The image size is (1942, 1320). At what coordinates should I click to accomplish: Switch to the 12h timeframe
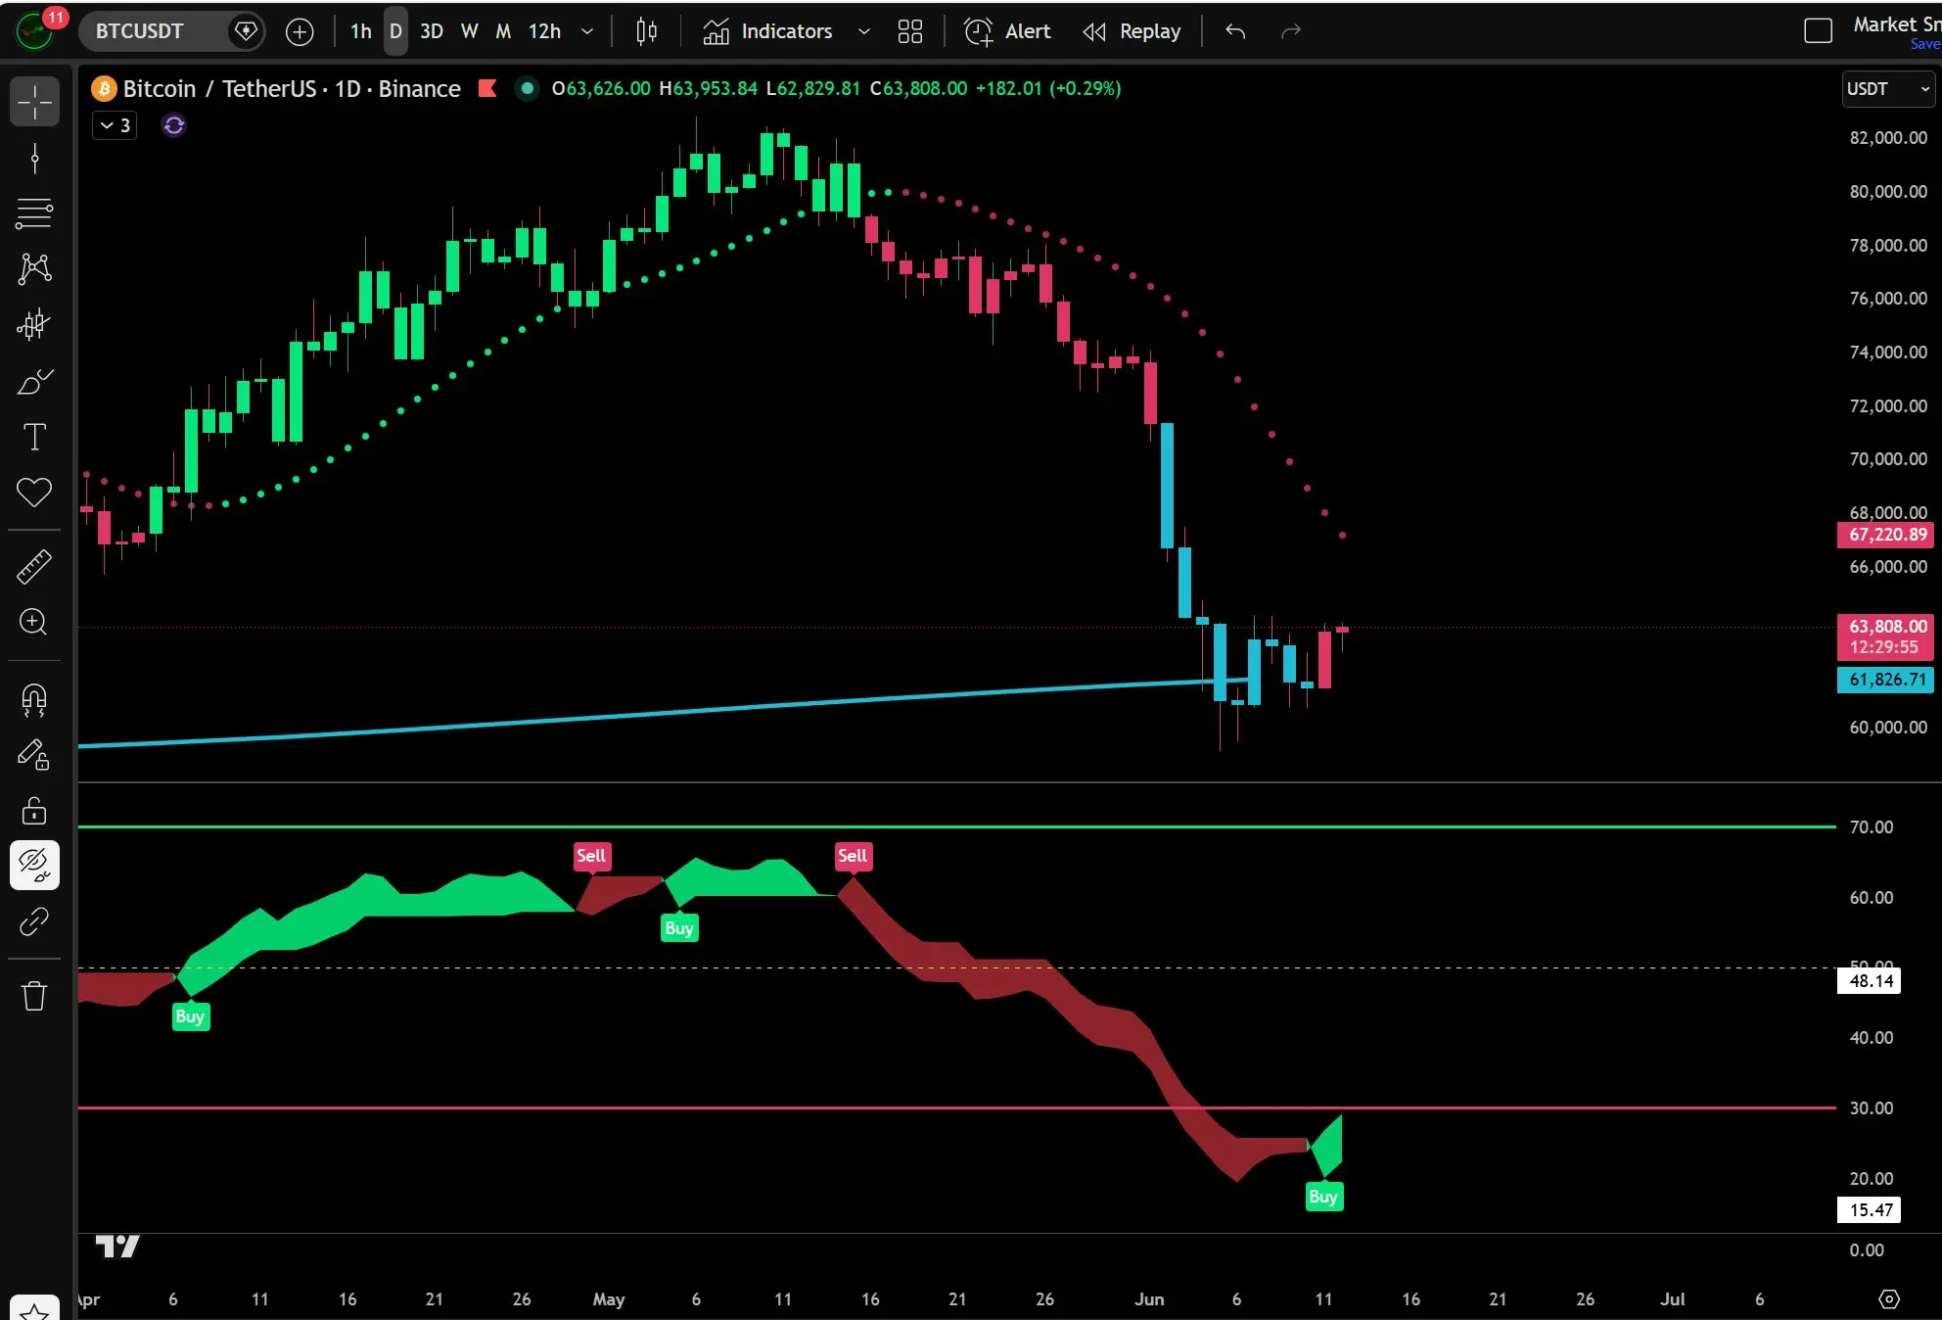(544, 31)
